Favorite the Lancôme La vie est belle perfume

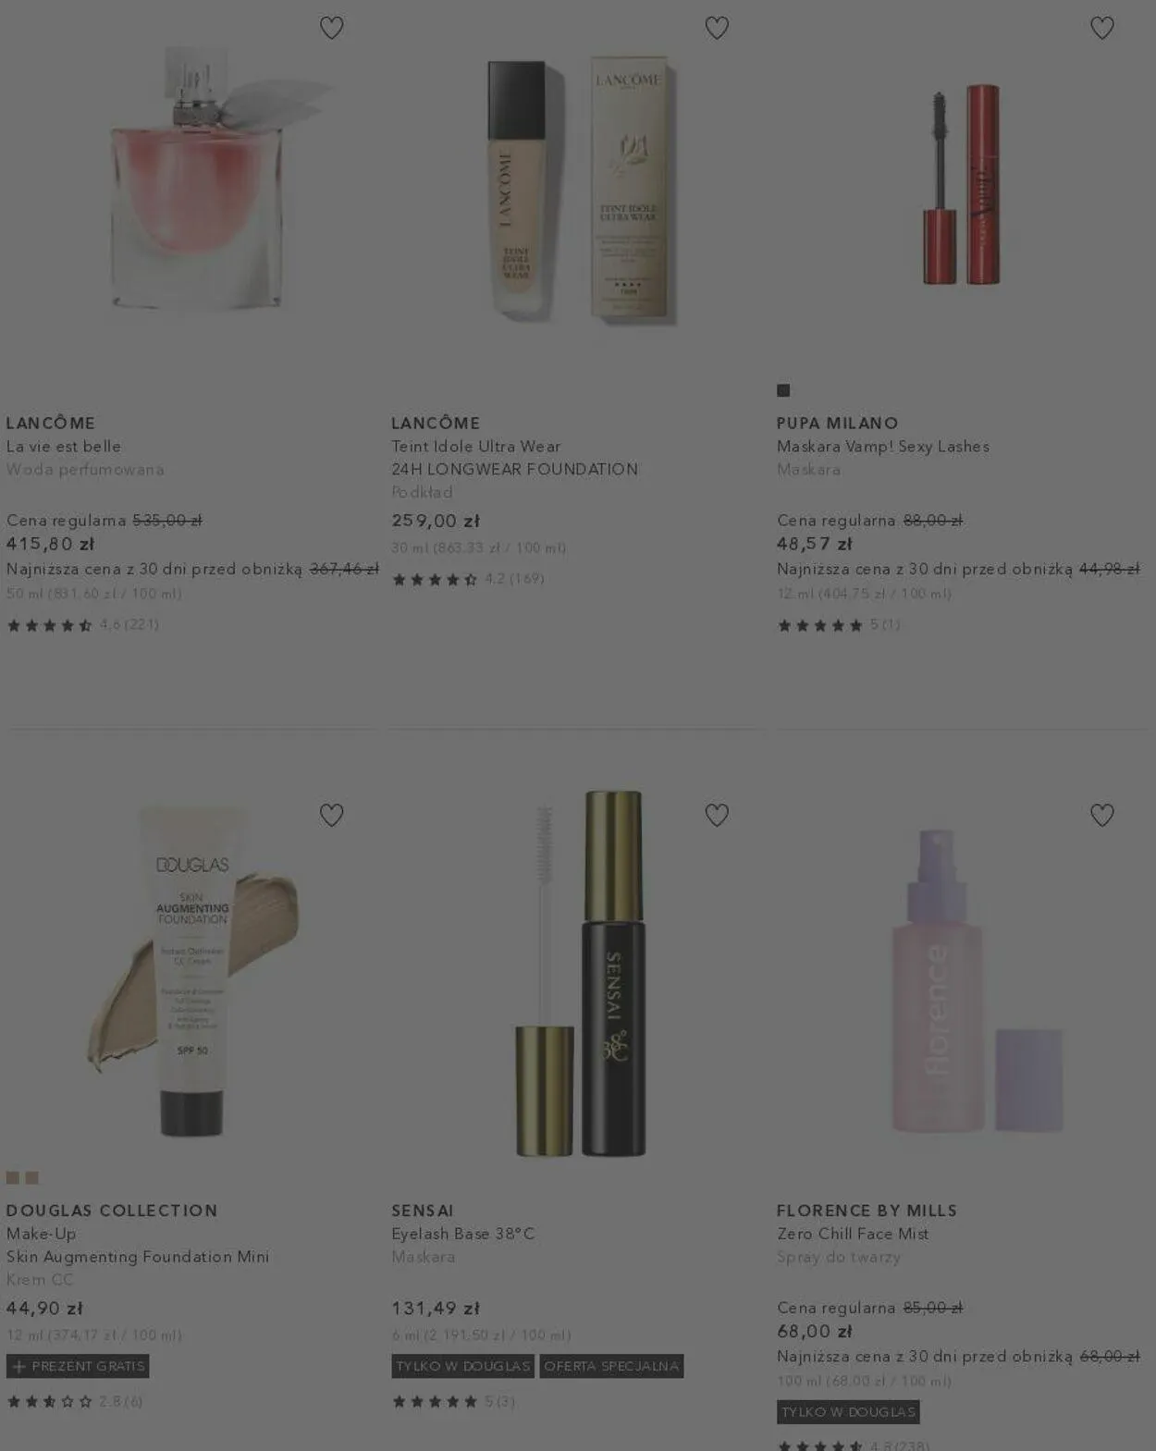[331, 28]
